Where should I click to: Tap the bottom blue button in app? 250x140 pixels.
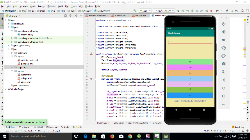[190, 95]
